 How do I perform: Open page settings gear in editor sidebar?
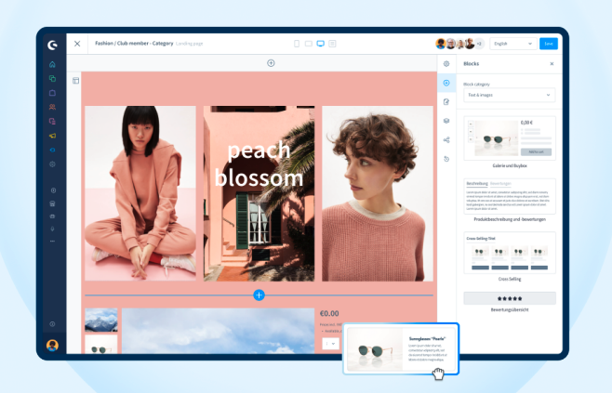coord(446,63)
